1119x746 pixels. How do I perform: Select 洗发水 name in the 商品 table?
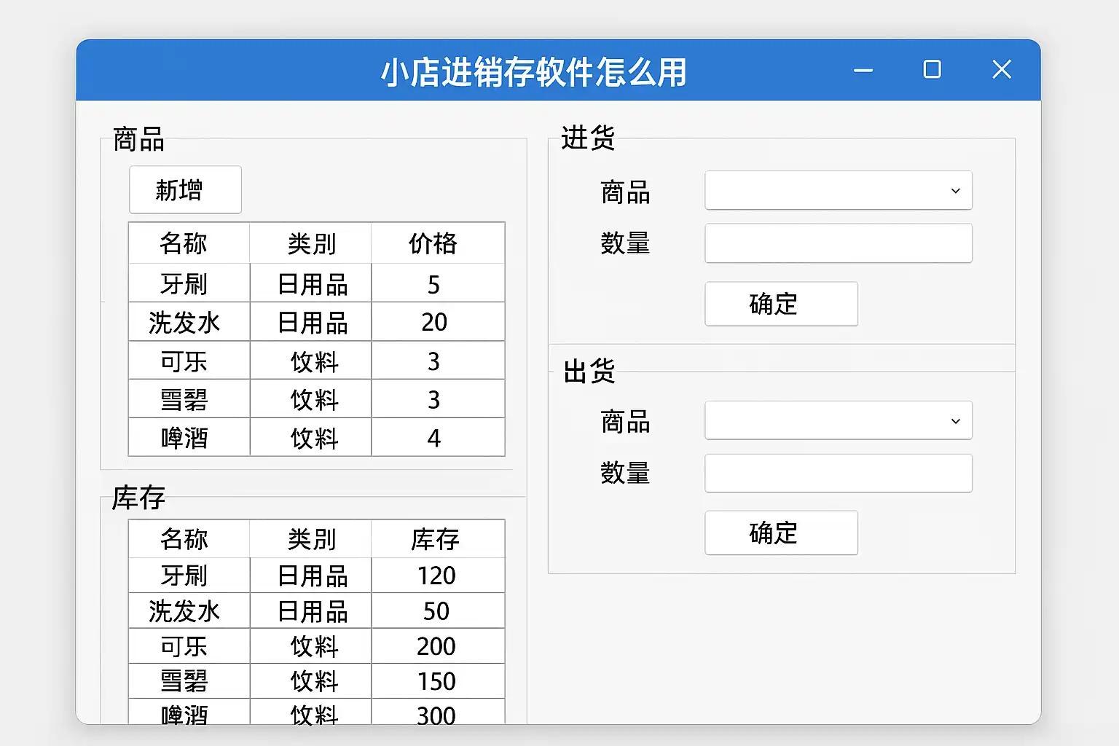pos(185,323)
